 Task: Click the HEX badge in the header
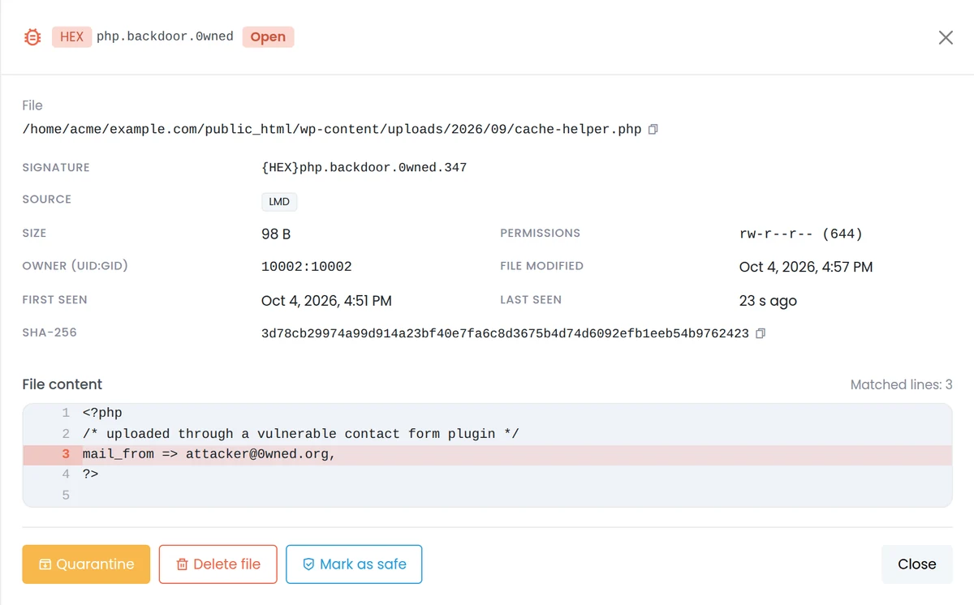point(71,36)
